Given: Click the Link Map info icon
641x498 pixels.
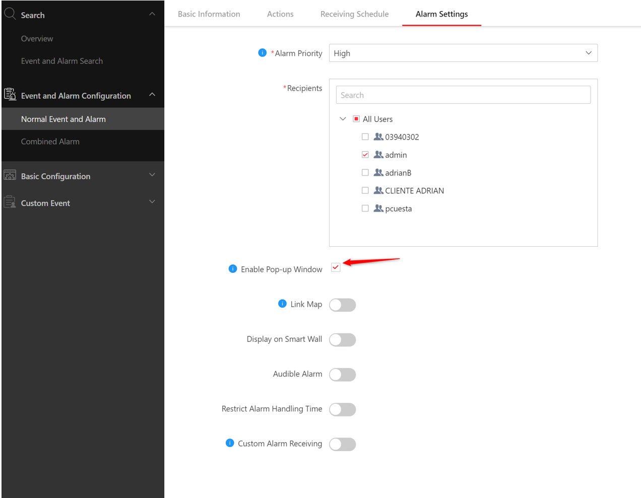Looking at the screenshot, I should pos(282,304).
